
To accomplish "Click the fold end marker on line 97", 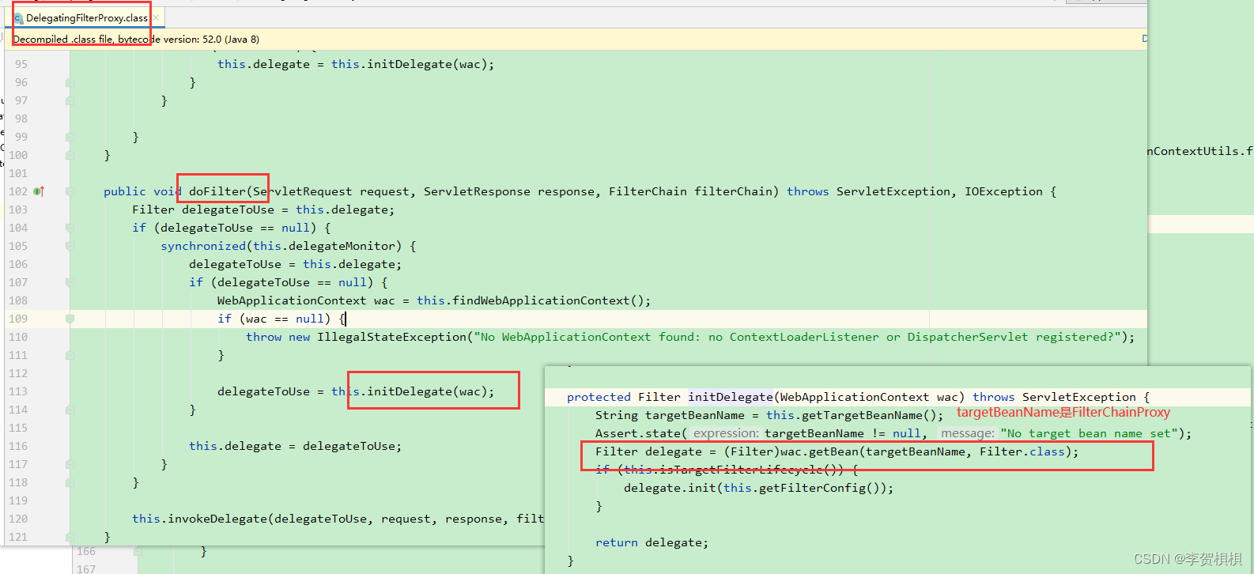I will pos(70,100).
